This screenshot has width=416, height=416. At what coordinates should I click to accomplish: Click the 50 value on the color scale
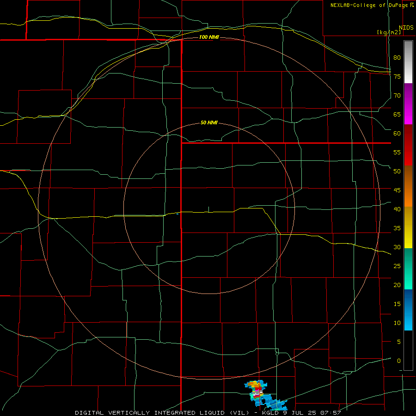[397, 171]
